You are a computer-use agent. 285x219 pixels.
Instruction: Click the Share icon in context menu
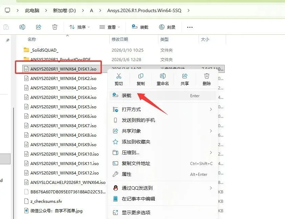pyautogui.click(x=185, y=76)
